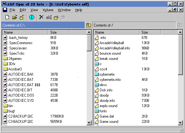
Task: Click the Delete X toolbar icon
Action: [x=41, y=17]
